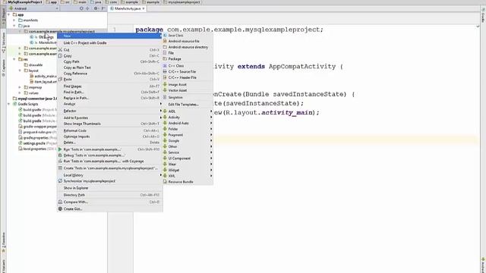The image size is (486, 273).
Task: Expand the Android Auto submenu arrow
Action: tap(211, 123)
